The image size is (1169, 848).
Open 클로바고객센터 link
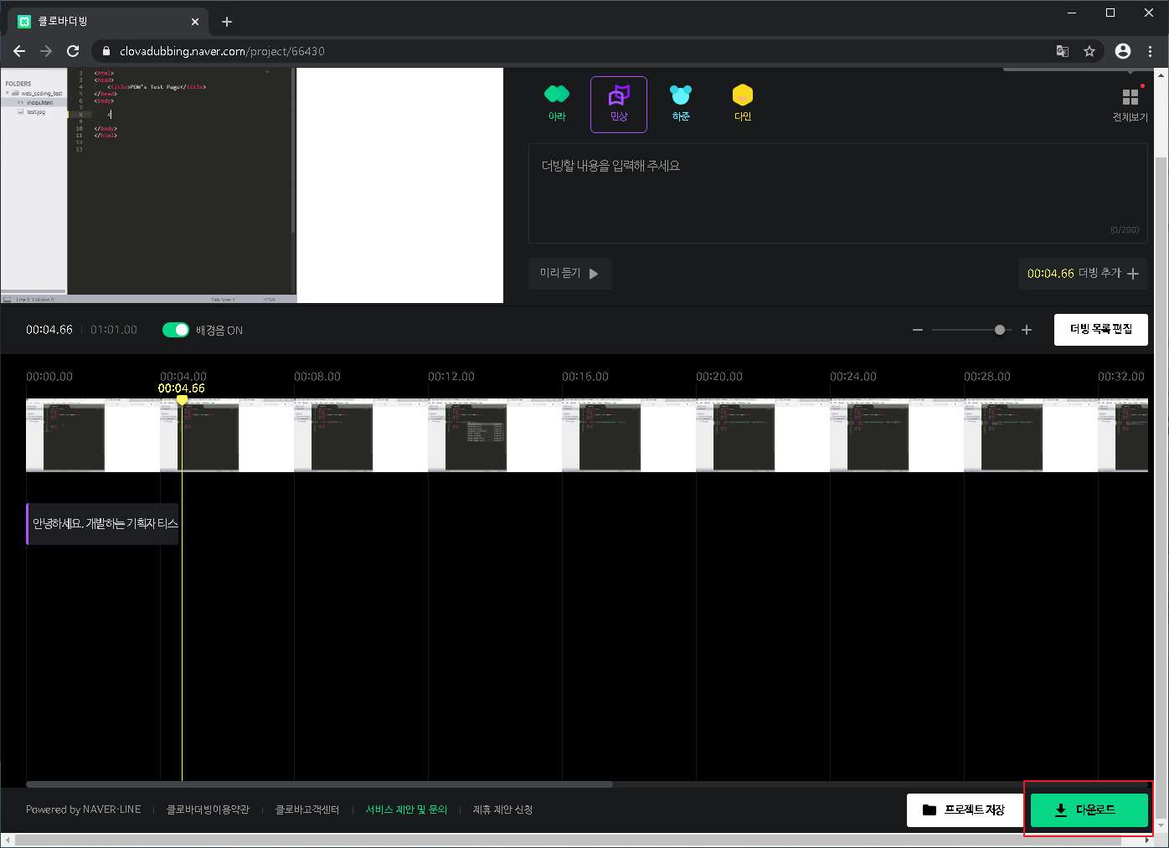tap(307, 809)
